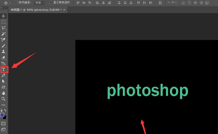Screen dimensions: 218x134
Task: Select the Hand tool
Action: pyautogui.click(x=3, y=93)
